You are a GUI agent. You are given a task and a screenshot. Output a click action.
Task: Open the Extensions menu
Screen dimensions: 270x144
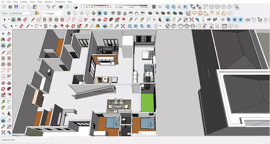pos(60,2)
